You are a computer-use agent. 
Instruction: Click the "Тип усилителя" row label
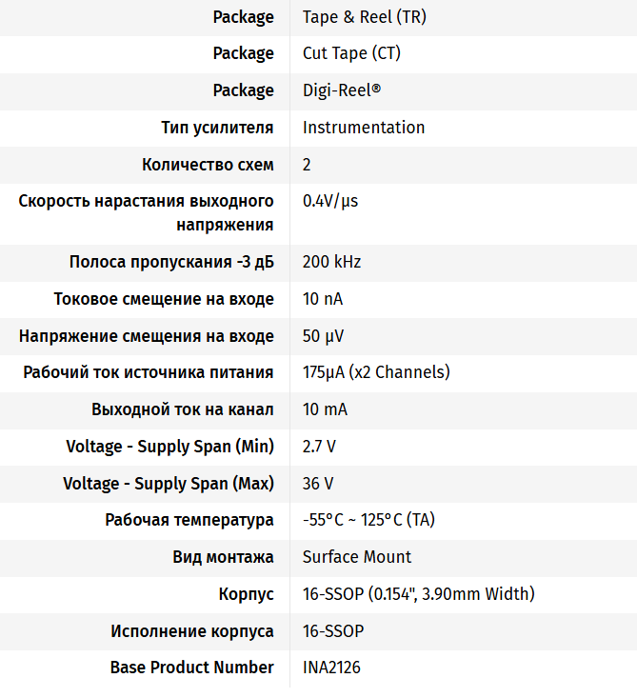pyautogui.click(x=217, y=128)
